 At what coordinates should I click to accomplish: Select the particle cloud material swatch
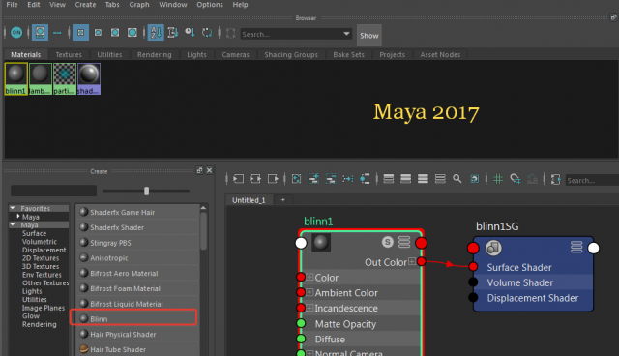tap(65, 79)
